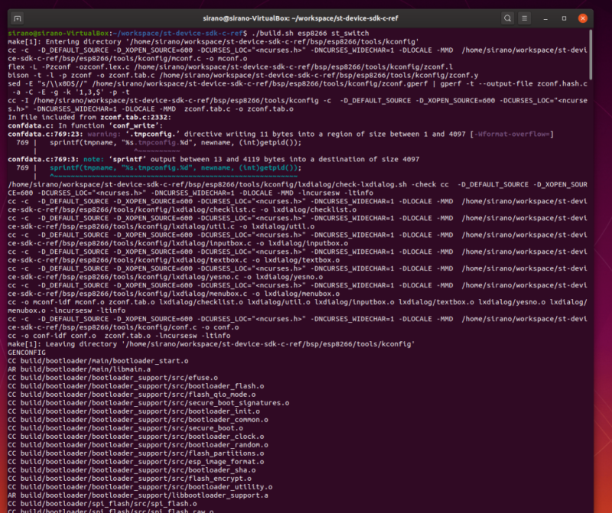The image size is (612, 513).
Task: Maximize the terminal window
Action: coord(566,18)
